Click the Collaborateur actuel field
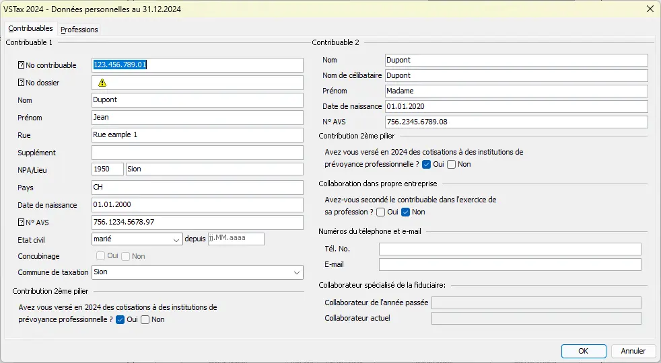 point(536,319)
